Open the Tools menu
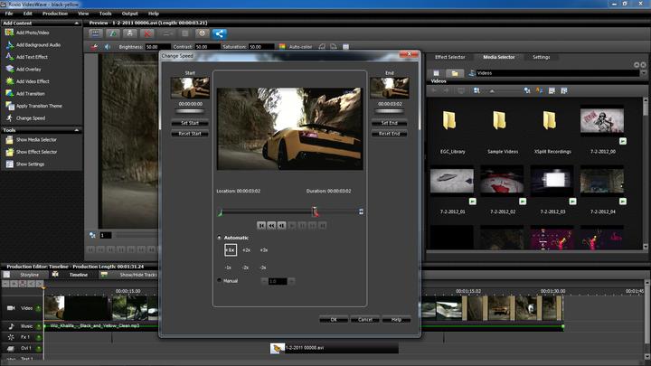This screenshot has width=651, height=366. tap(106, 14)
